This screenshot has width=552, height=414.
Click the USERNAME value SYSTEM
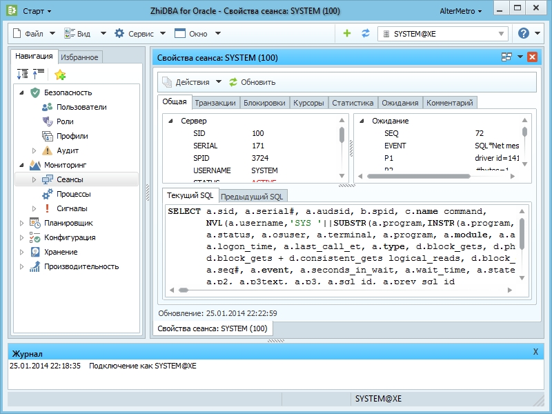(264, 170)
